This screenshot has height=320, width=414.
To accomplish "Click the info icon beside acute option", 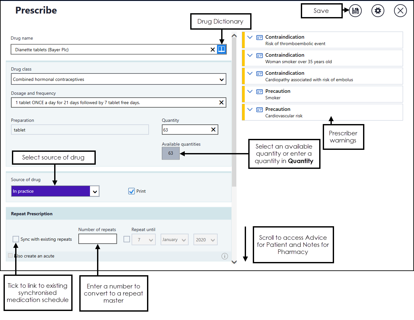I will 225,256.
